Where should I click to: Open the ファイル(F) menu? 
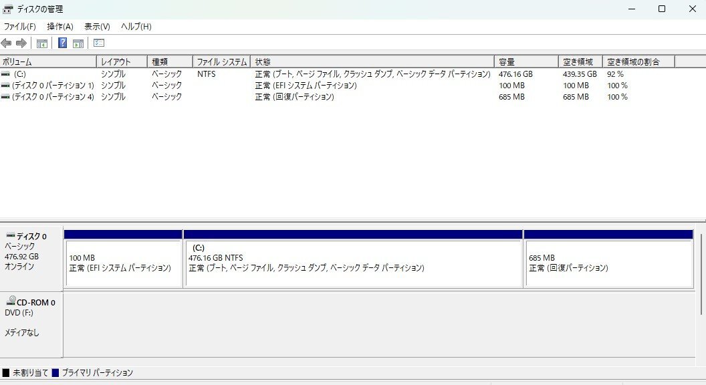[20, 27]
